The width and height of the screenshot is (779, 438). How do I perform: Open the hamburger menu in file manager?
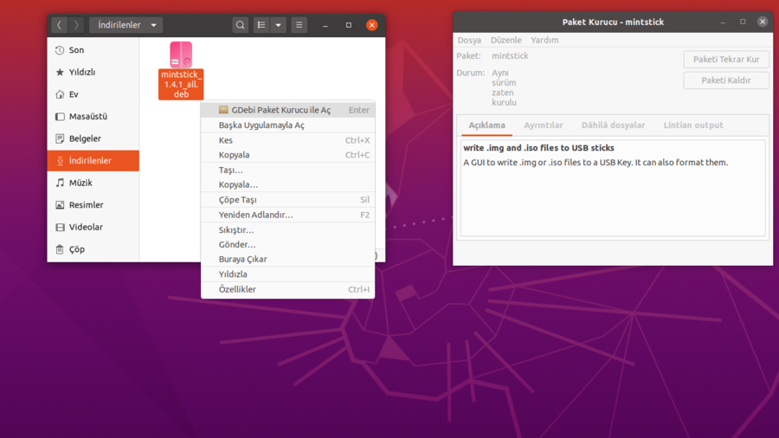(x=299, y=25)
